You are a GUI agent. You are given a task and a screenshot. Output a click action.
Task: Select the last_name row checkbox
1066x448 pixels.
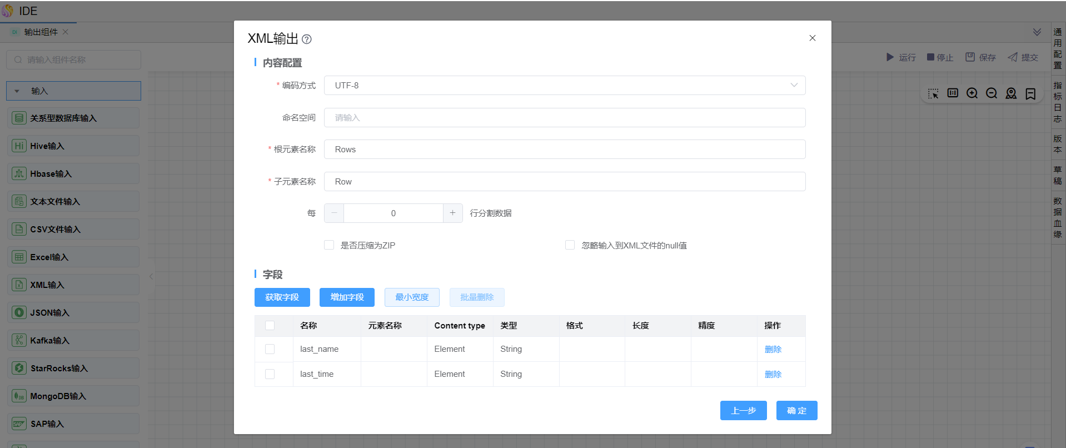[270, 349]
